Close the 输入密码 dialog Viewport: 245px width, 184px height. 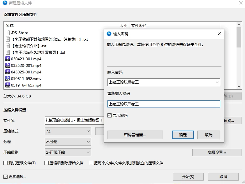click(219, 34)
